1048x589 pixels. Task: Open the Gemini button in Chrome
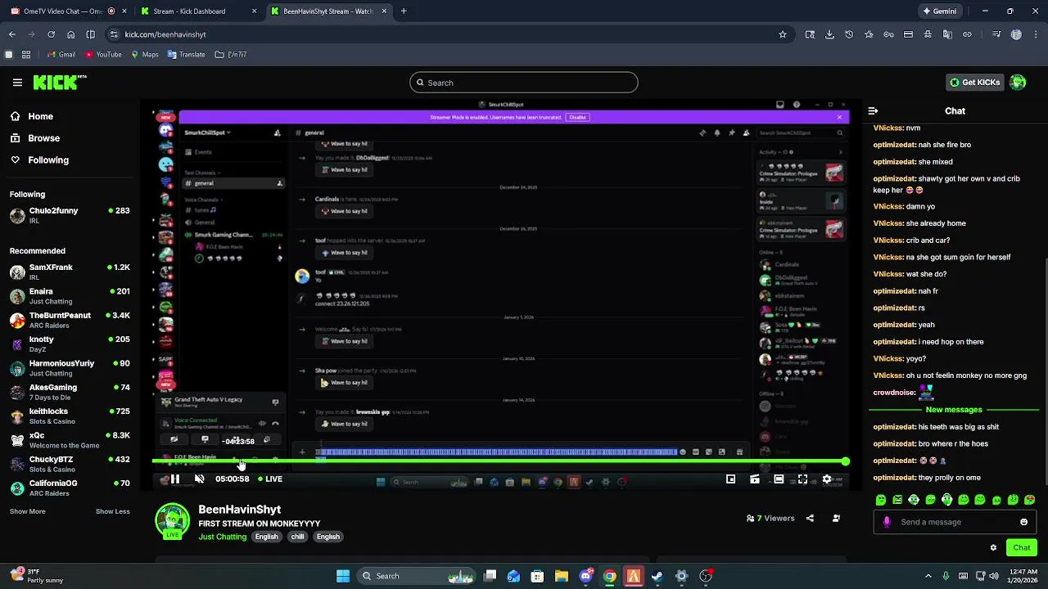[939, 11]
